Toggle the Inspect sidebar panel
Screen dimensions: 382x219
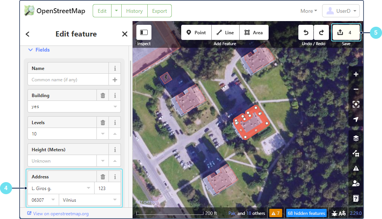[x=144, y=33]
